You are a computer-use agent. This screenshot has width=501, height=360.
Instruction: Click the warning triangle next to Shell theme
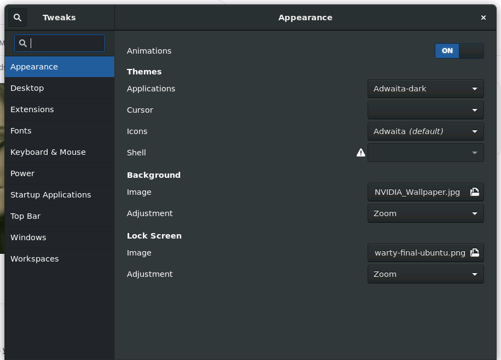[x=360, y=153]
